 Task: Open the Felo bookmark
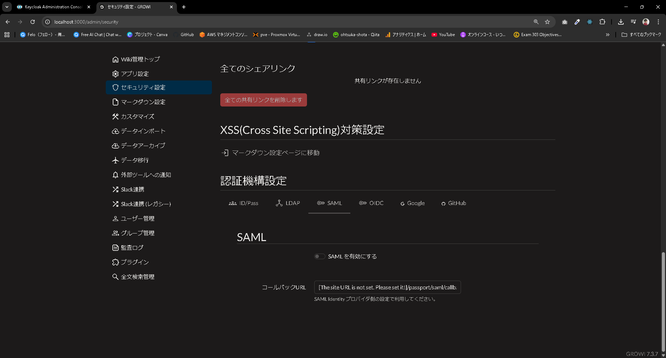tap(43, 35)
